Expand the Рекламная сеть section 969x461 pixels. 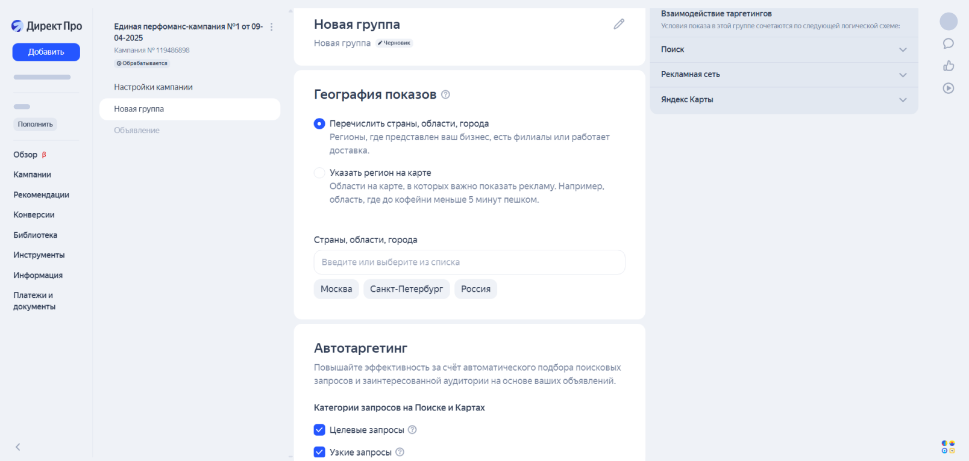coord(784,75)
